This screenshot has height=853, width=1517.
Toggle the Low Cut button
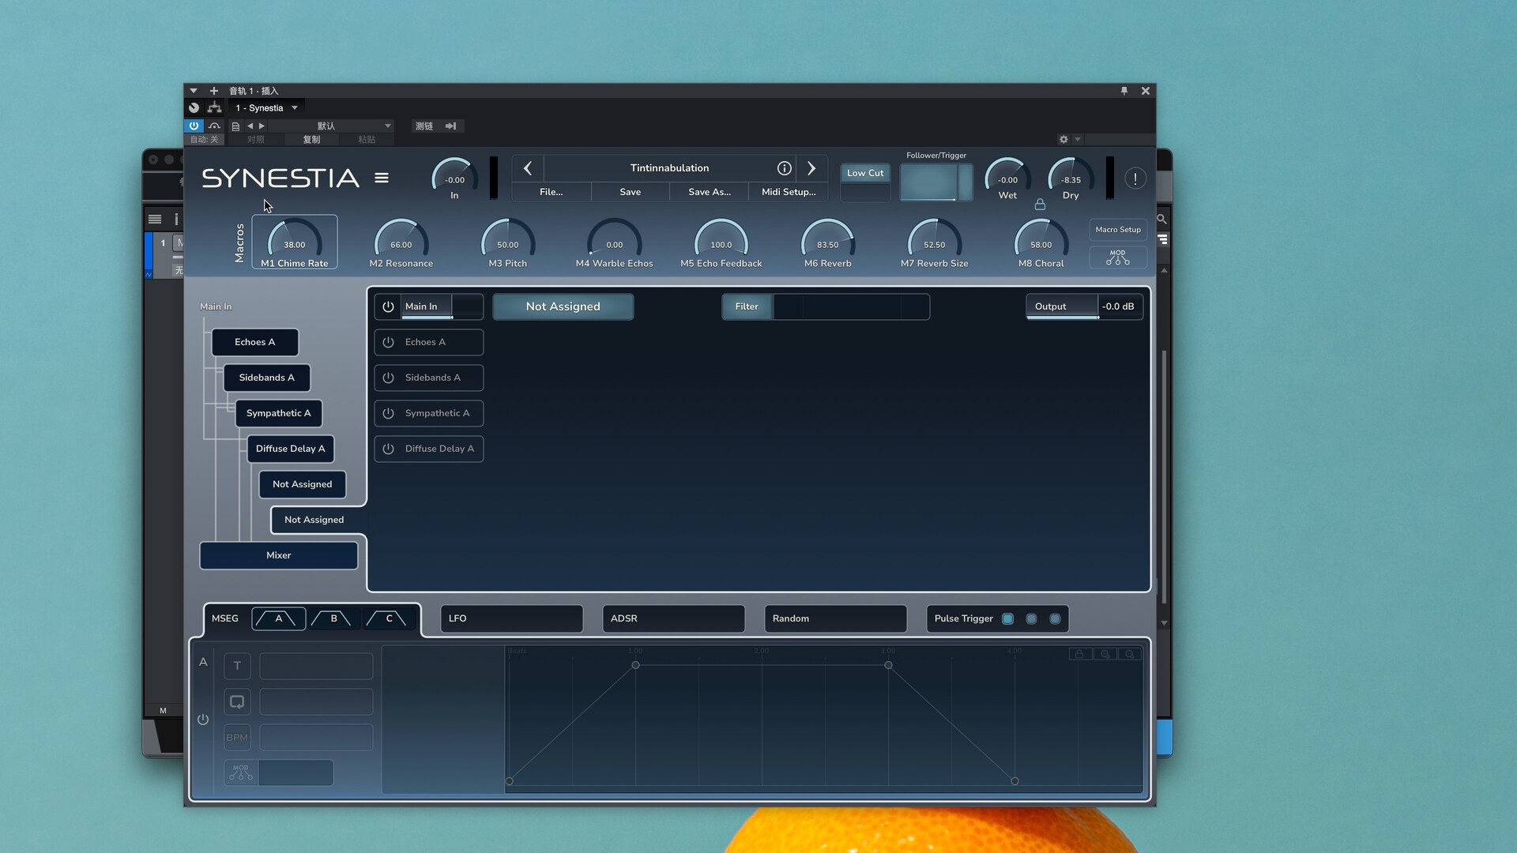point(865,173)
